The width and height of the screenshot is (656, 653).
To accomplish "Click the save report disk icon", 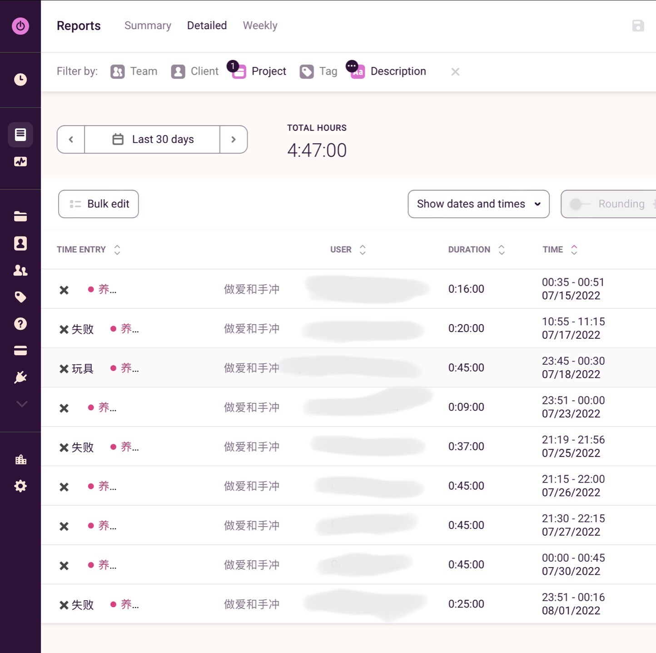I will pyautogui.click(x=638, y=25).
